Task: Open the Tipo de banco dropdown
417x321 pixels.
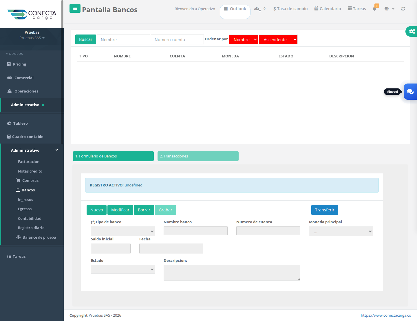Action: 123,231
